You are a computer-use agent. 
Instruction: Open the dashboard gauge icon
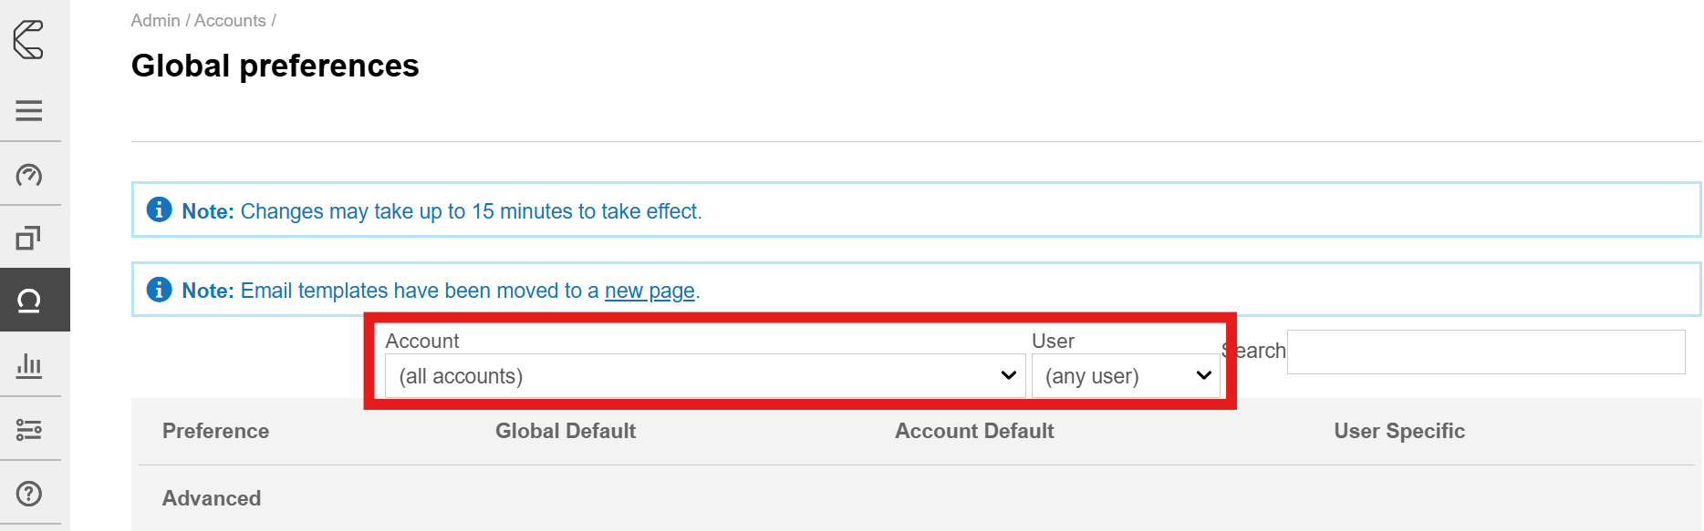pyautogui.click(x=29, y=175)
